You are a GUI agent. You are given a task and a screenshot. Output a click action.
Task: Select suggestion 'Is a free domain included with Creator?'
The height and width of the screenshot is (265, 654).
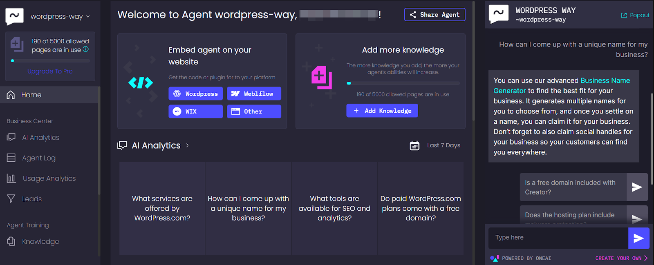pyautogui.click(x=573, y=187)
